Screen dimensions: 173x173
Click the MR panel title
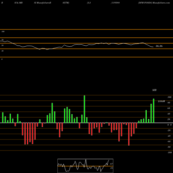[154, 90]
